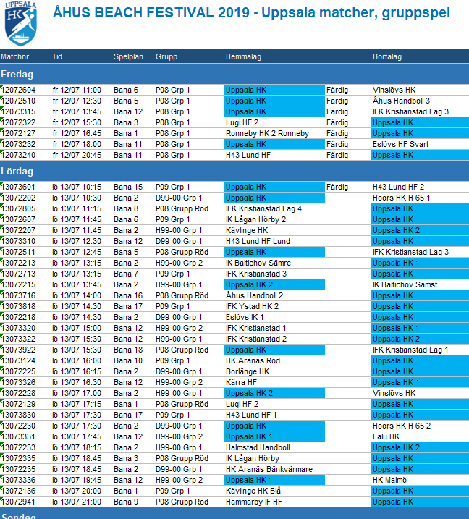The width and height of the screenshot is (469, 519).
Task: Click Halmstad Handboll home team
Action: click(258, 448)
